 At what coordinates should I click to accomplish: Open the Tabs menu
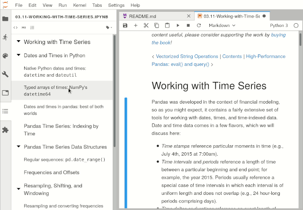point(97,5)
